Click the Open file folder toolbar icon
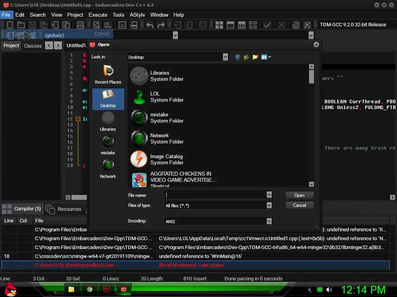The width and height of the screenshot is (397, 297). pyautogui.click(x=21, y=25)
